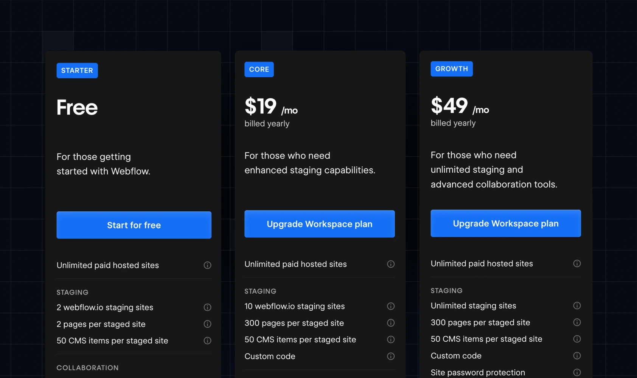Click the $49 /mo price text
Viewport: 637px width, 378px height.
coord(460,105)
